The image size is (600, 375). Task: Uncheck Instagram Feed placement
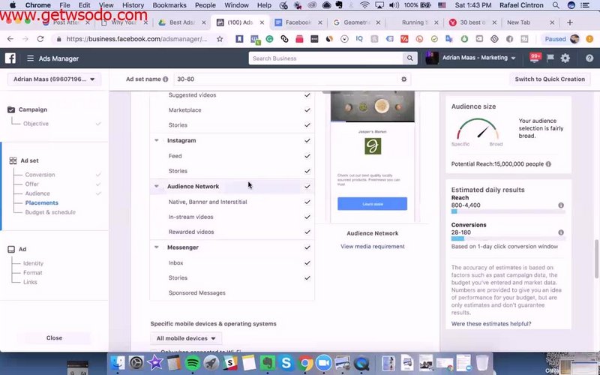(x=307, y=156)
